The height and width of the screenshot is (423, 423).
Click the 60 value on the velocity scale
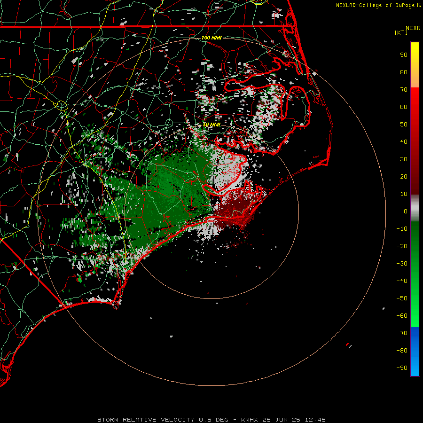404,107
